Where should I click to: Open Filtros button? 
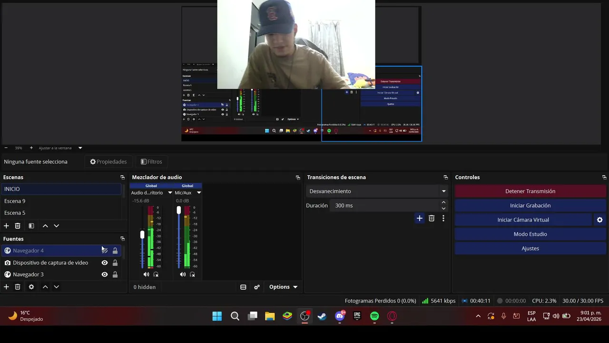click(151, 161)
